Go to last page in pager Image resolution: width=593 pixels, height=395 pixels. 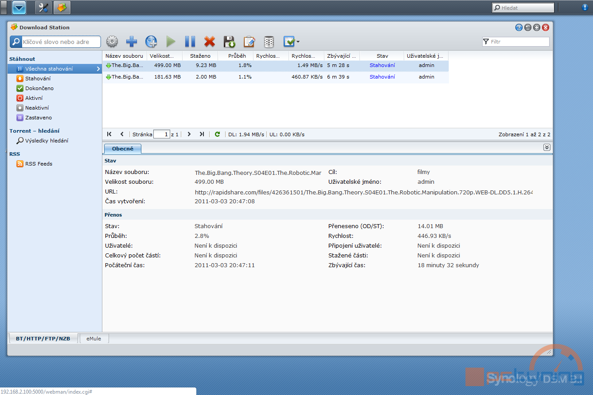tap(202, 134)
